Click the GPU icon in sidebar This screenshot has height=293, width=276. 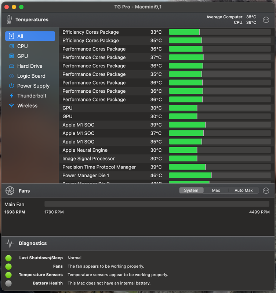[11, 56]
